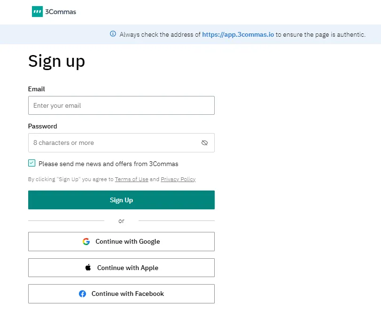Uncheck the news and offers checkbox
381x310 pixels.
(x=31, y=163)
